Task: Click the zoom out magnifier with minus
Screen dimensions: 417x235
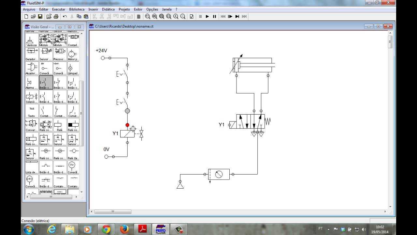Action: (x=183, y=16)
